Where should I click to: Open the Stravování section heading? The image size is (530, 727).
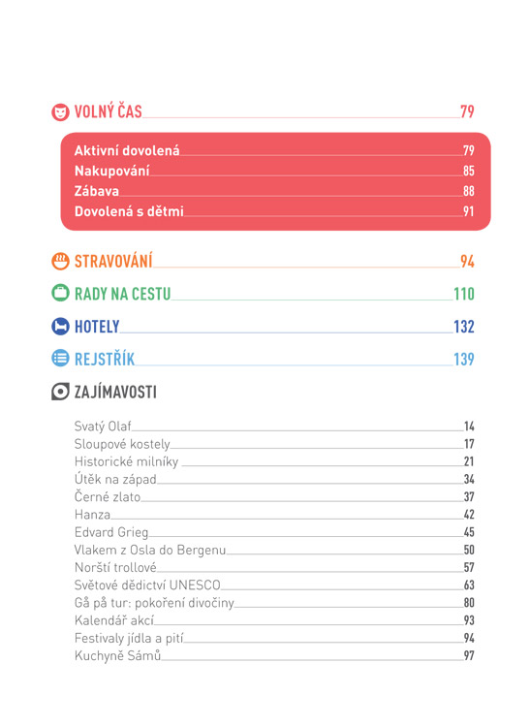(113, 261)
